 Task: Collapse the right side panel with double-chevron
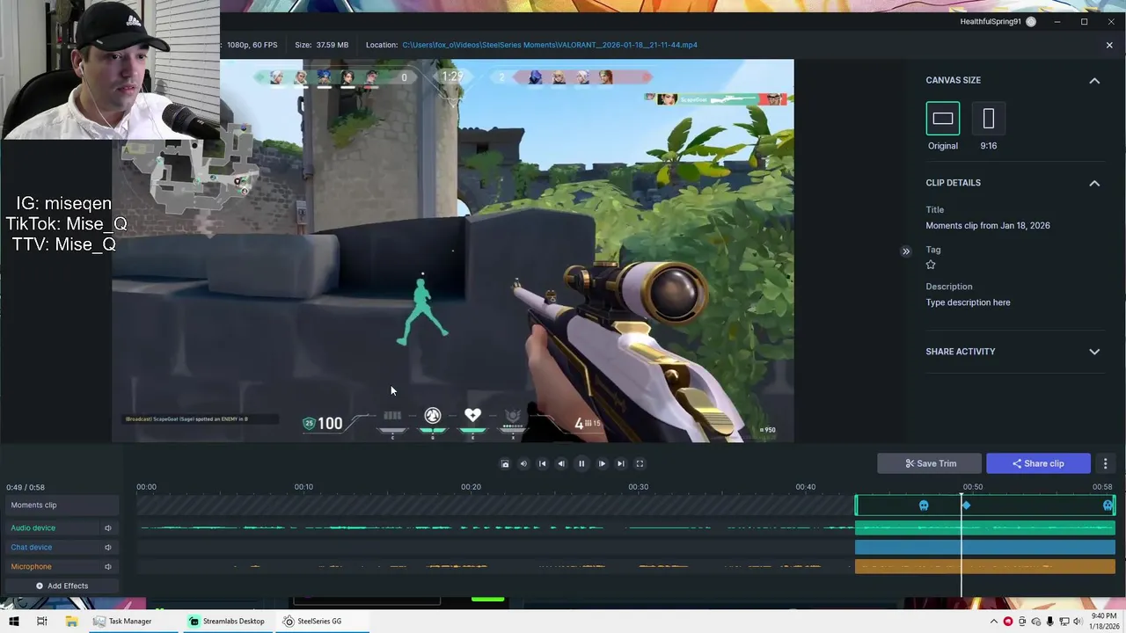(906, 251)
